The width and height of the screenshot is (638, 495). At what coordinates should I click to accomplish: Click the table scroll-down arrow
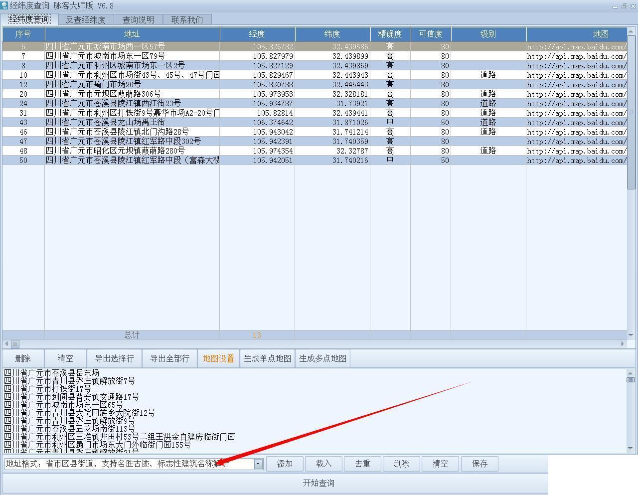pyautogui.click(x=631, y=335)
